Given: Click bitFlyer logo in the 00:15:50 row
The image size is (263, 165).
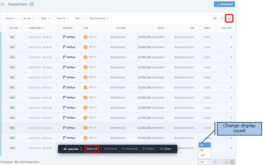Looking at the screenshot, I should click(x=69, y=97).
